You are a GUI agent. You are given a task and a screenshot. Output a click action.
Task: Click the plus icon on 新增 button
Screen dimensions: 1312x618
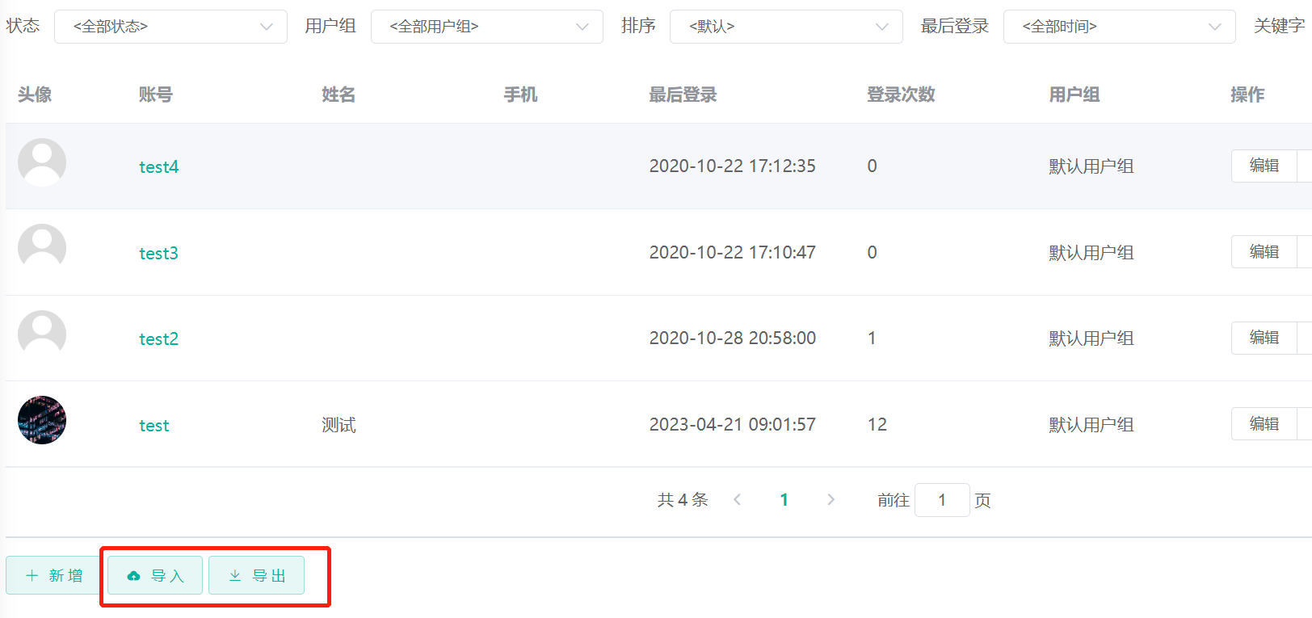(32, 575)
